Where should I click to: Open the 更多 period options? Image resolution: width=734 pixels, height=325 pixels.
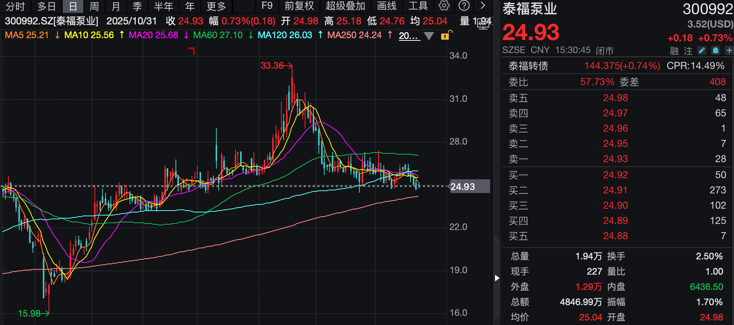[216, 6]
